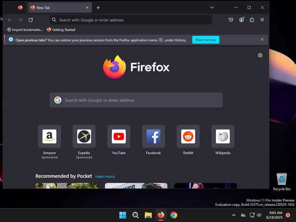The height and width of the screenshot is (222, 296).
Task: Launch Google Chrome from the taskbar
Action: click(x=174, y=215)
